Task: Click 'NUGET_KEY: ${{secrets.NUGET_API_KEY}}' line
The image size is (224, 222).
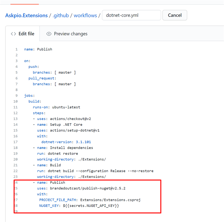Action: click(79, 206)
